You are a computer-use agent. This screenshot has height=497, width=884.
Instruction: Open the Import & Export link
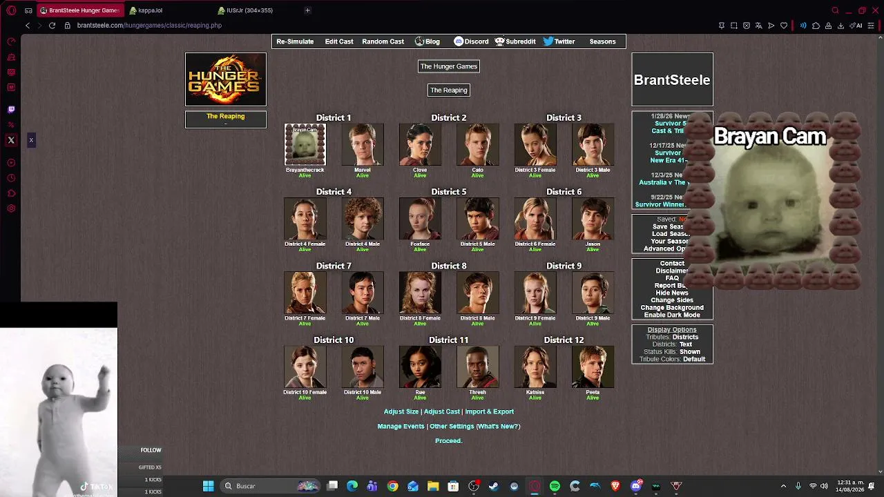pos(490,411)
